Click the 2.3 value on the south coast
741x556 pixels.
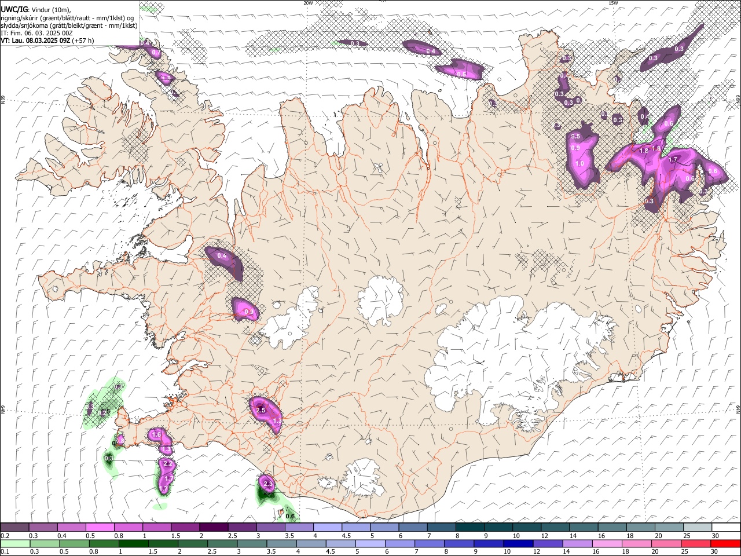(267, 483)
